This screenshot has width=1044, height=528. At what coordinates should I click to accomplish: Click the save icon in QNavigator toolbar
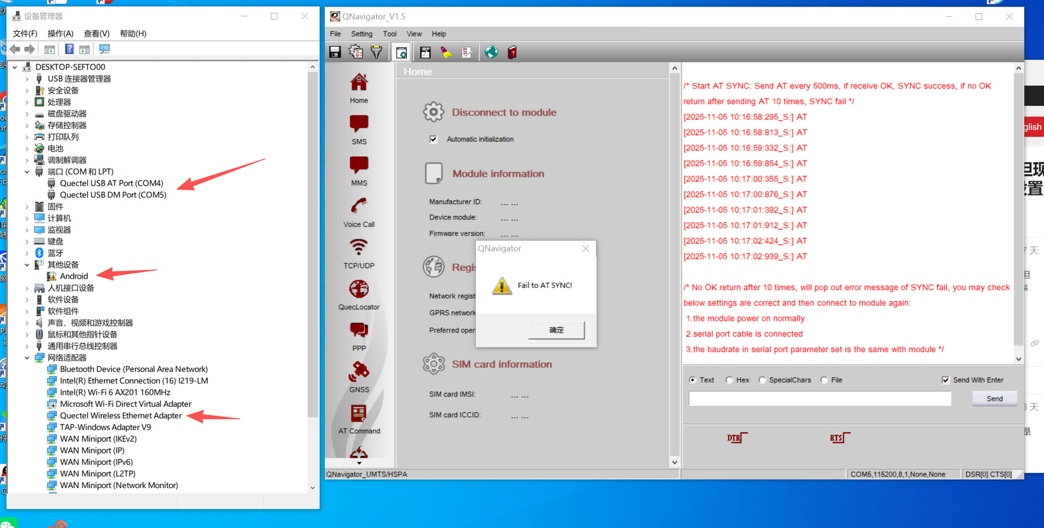335,52
